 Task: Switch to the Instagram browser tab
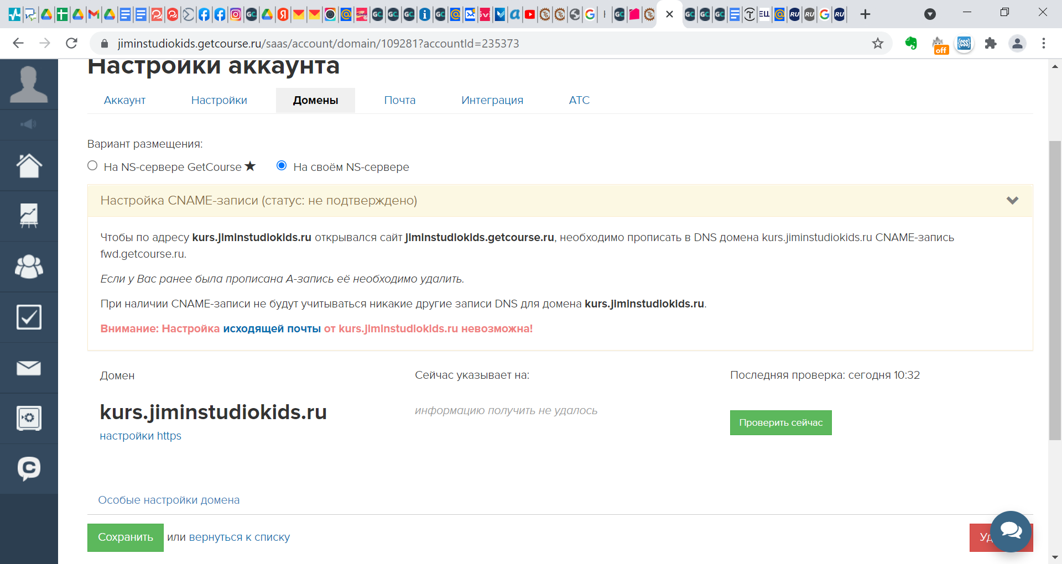[236, 14]
